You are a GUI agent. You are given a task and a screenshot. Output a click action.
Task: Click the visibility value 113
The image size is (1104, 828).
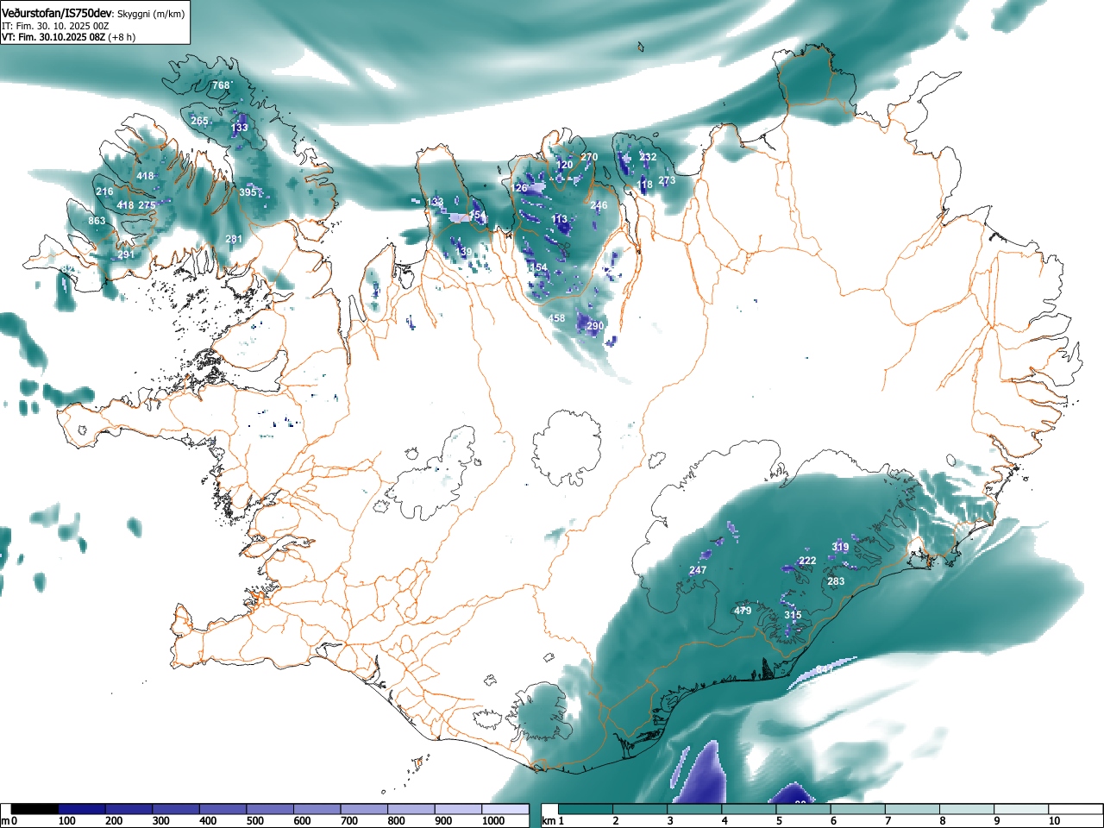coord(560,219)
